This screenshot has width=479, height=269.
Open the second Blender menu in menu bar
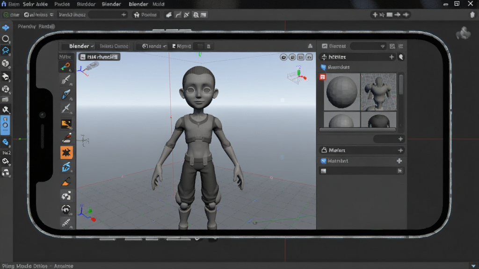(x=138, y=4)
